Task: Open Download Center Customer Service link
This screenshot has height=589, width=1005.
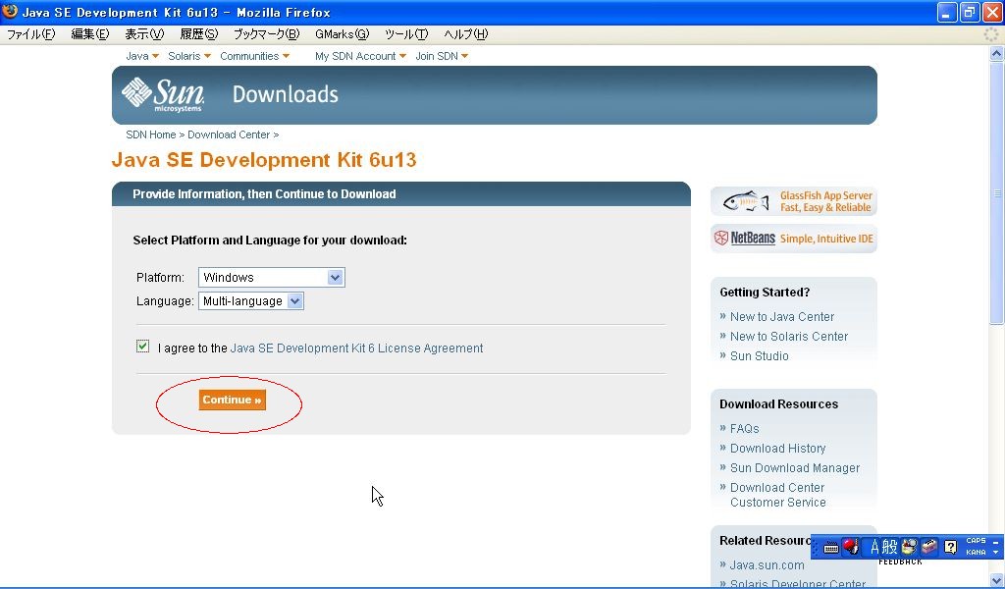Action: 777,495
